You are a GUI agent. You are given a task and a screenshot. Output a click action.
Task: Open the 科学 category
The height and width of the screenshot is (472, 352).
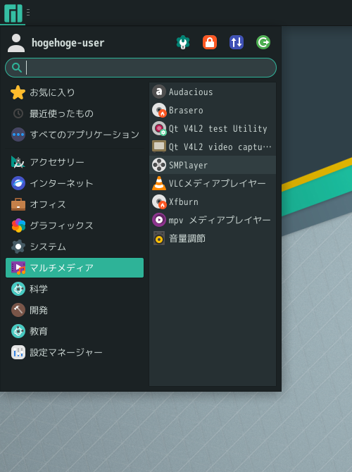[75, 289]
